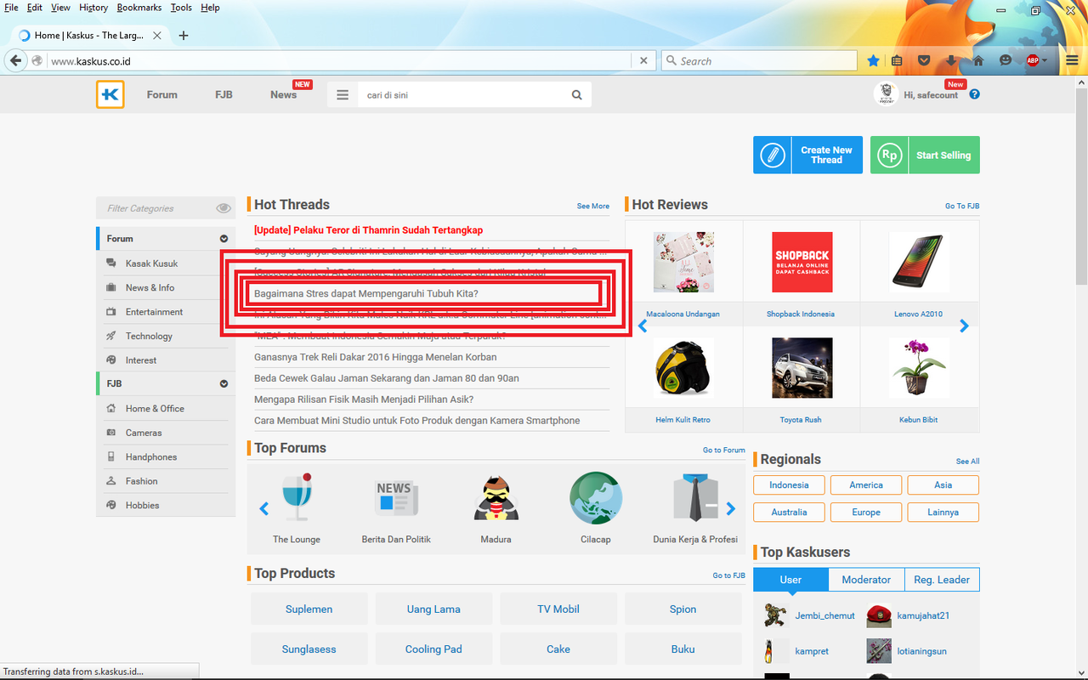Open Kaskus category hamburger menu
The image size is (1088, 680).
tap(343, 95)
